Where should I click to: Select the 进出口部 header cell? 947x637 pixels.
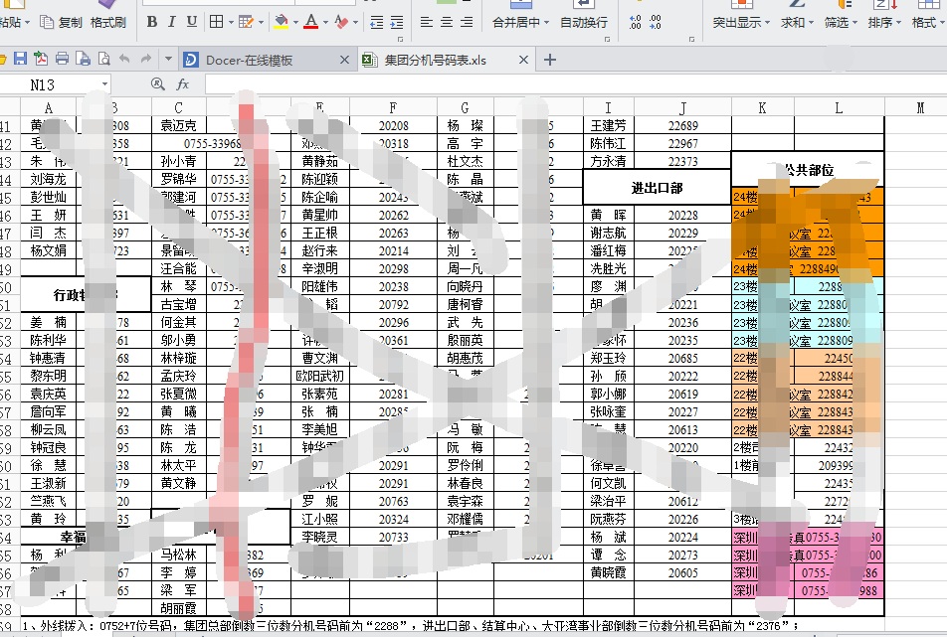(658, 188)
